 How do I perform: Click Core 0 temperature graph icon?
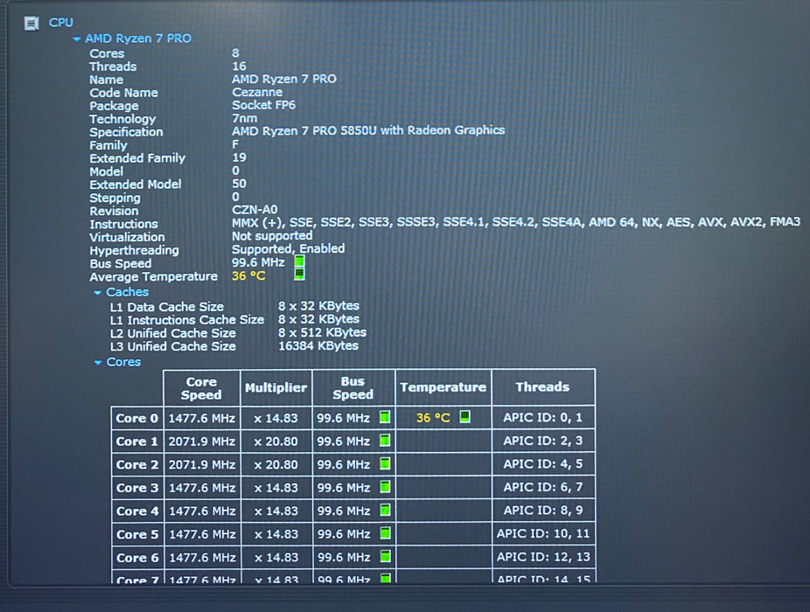click(465, 416)
